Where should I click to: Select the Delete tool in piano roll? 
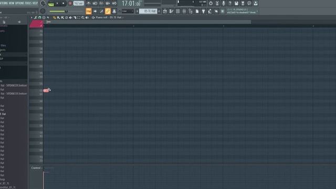point(67,17)
